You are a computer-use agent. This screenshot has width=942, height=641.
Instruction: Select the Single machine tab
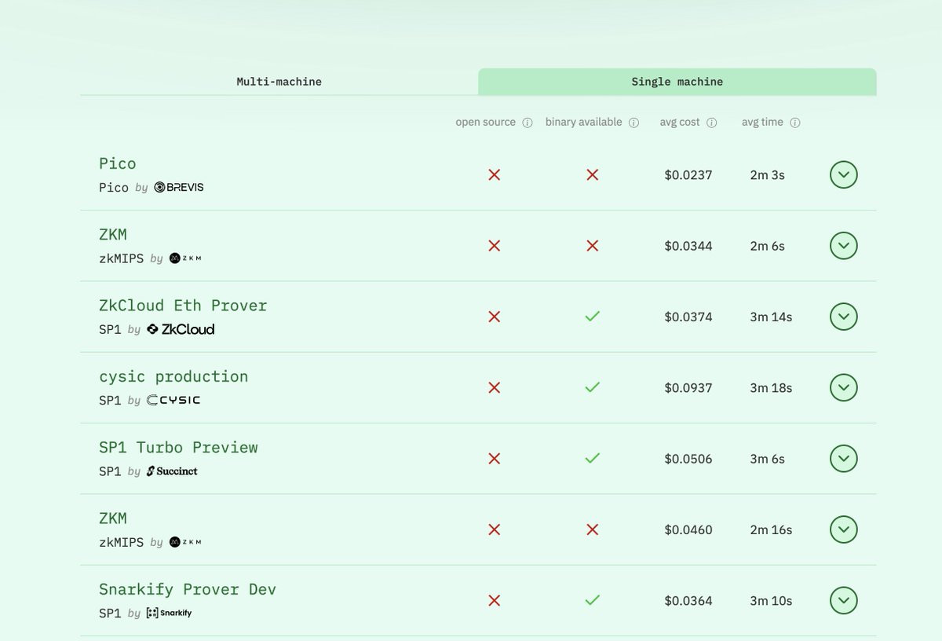(677, 82)
